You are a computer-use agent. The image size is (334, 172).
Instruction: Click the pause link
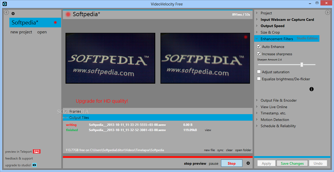(x=213, y=163)
